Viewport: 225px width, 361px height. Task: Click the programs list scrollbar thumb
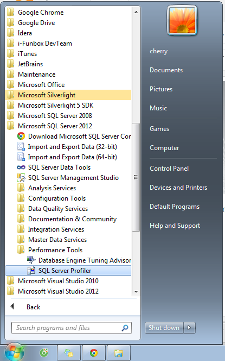(x=136, y=177)
